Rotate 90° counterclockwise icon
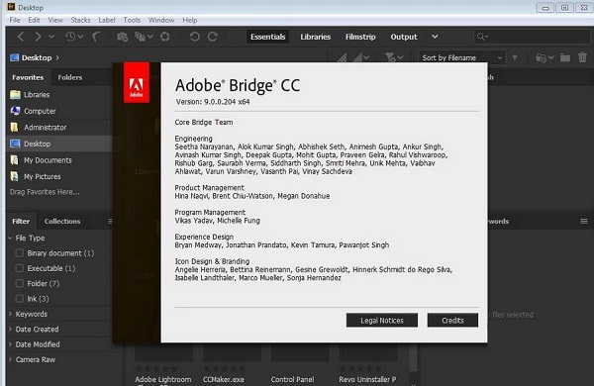The height and width of the screenshot is (386, 594). [x=195, y=37]
